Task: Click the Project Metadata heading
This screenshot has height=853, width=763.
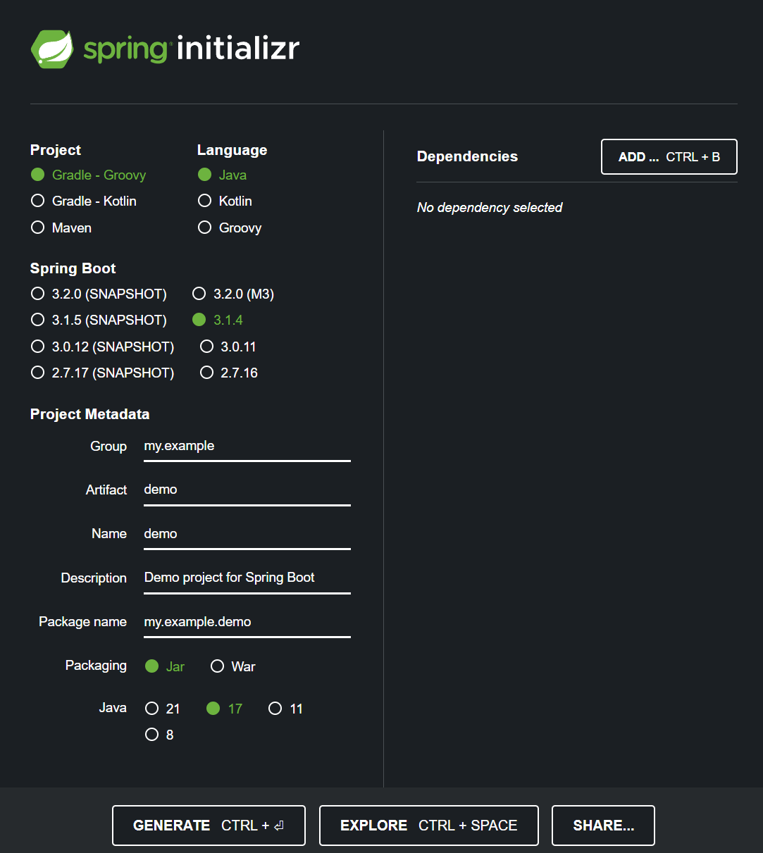Action: coord(90,414)
